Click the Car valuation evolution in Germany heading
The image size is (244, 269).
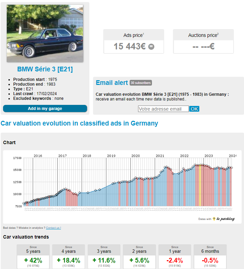coord(79,124)
